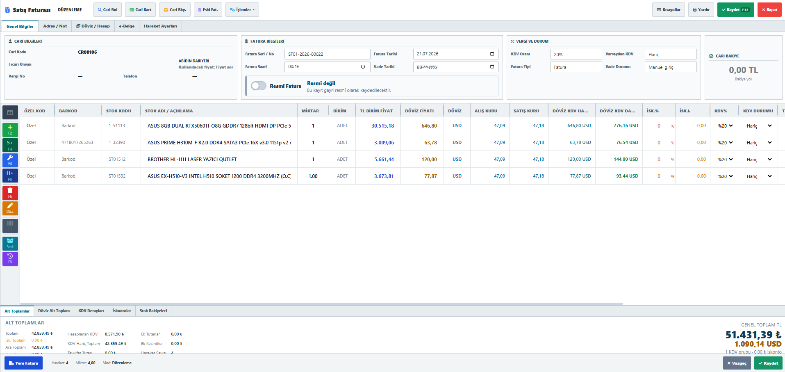The width and height of the screenshot is (785, 372).
Task: Switch to the Döviz / Hesap tab
Action: coord(93,26)
